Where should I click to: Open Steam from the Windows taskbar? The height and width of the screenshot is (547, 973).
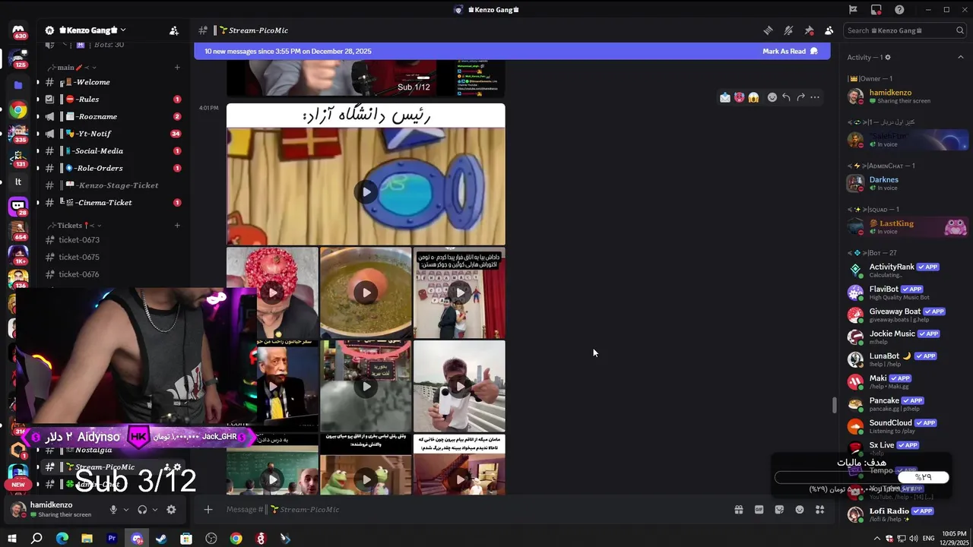[161, 539]
